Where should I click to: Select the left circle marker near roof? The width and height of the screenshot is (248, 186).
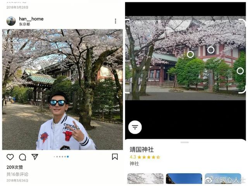(190, 54)
